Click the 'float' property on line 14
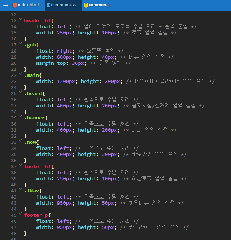231x240 pixels. tap(44, 26)
